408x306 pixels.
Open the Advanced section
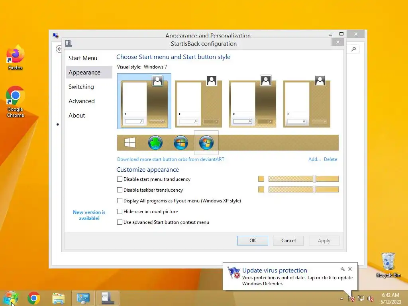click(81, 101)
